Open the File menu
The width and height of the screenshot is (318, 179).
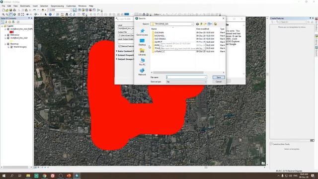3,6
